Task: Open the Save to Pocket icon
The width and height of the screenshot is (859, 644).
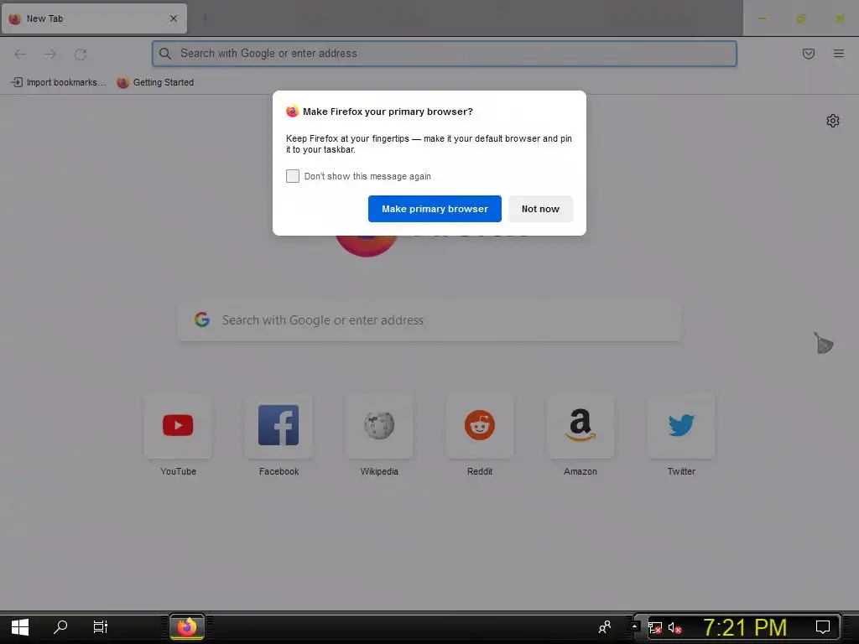Action: pyautogui.click(x=808, y=54)
